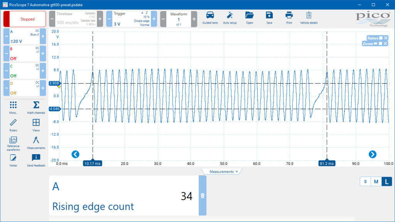This screenshot has height=222, width=395.
Task: Open Math channels sigma icon
Action: [x=36, y=106]
